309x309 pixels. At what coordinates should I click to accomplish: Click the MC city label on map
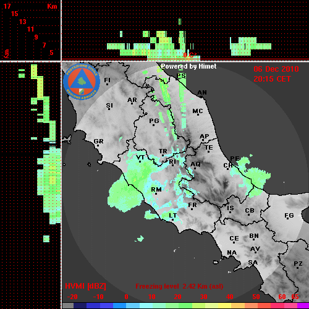click(x=198, y=111)
